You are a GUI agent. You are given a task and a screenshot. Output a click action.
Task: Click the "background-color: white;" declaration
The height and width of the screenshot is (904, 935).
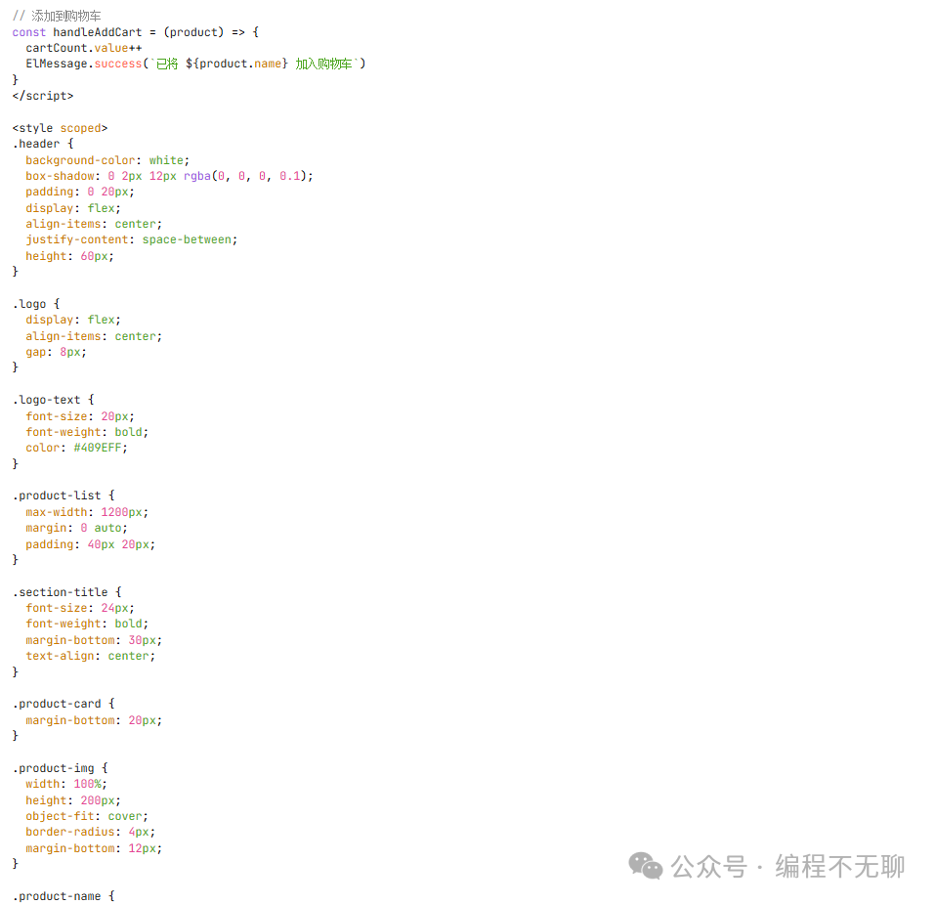tap(107, 160)
